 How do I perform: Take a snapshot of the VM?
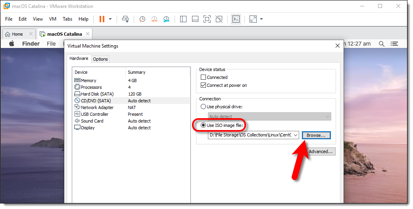pos(142,19)
